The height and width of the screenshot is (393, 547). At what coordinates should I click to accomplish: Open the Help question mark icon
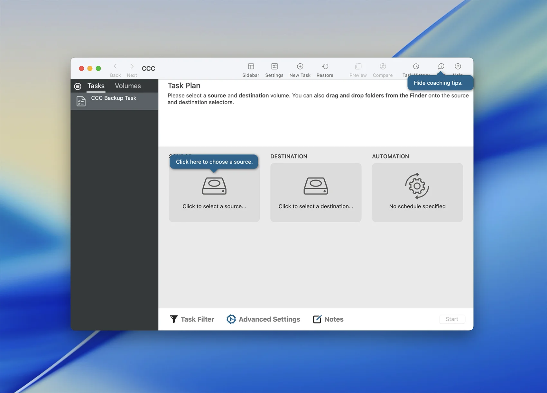pos(458,67)
